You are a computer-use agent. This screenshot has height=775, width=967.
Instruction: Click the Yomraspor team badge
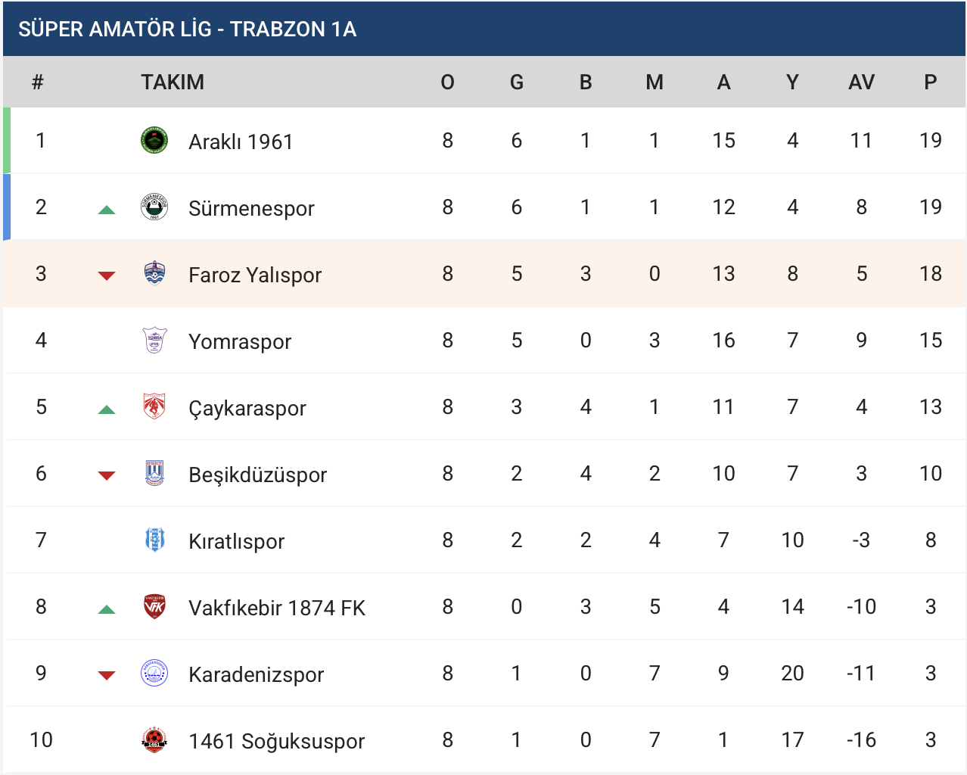[154, 341]
